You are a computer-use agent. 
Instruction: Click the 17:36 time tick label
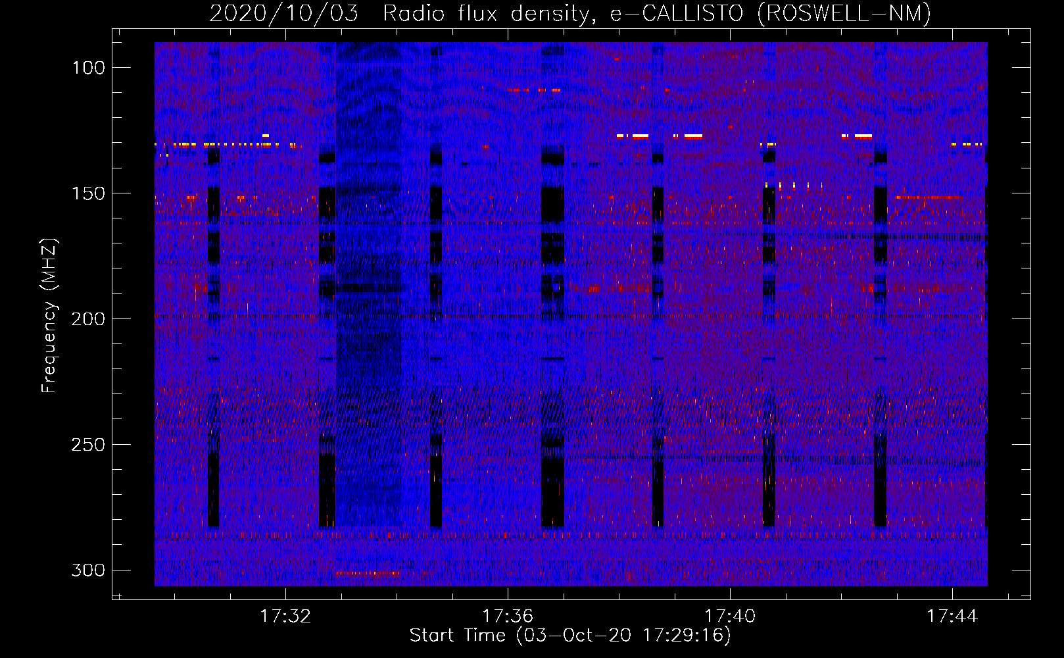tap(508, 617)
